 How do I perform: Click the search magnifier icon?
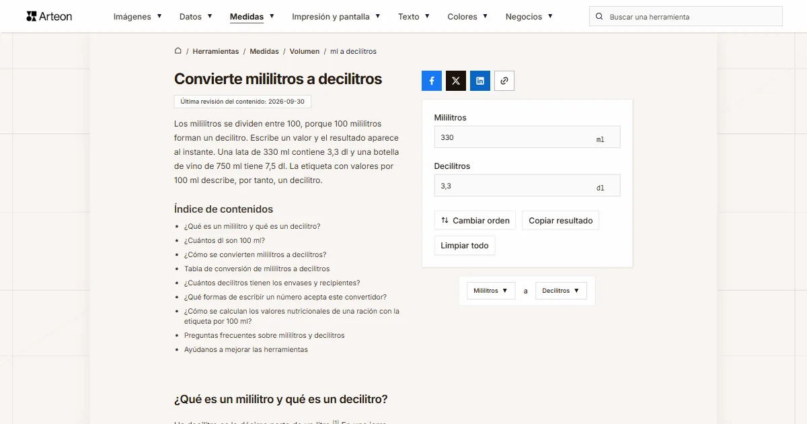[599, 17]
